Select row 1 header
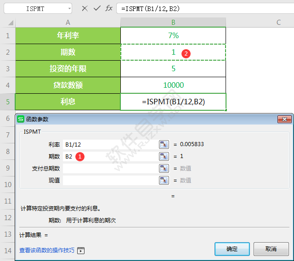 coord(8,36)
